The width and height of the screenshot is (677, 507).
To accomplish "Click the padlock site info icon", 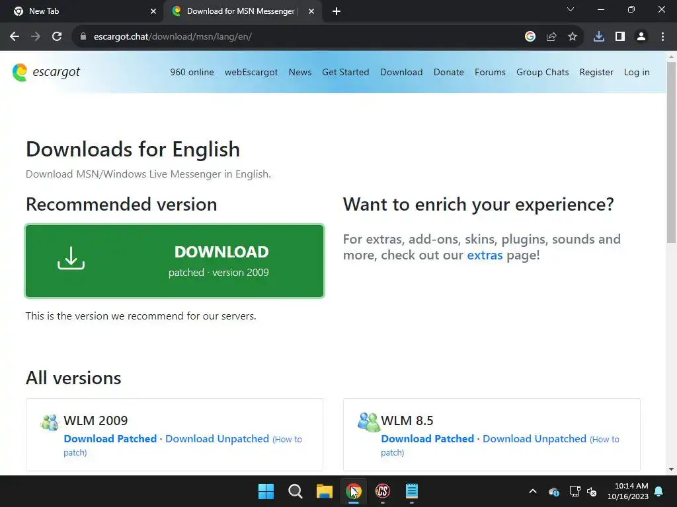I will [x=83, y=37].
